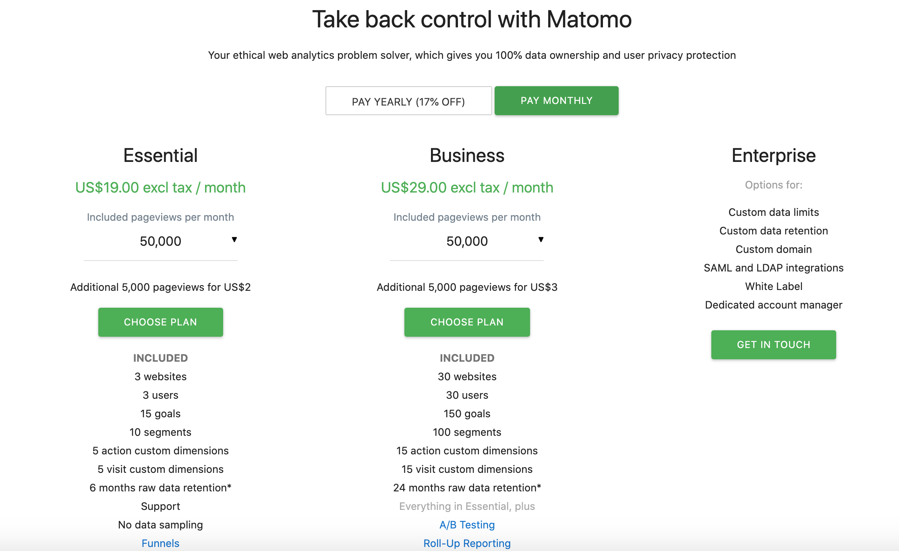Visit the Roll-Up Reporting link
899x551 pixels.
(467, 543)
